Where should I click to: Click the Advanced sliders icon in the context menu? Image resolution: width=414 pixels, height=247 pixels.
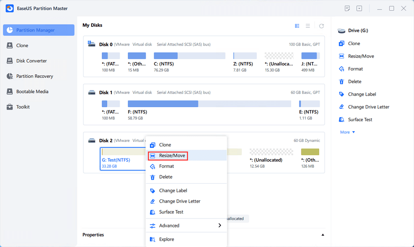click(x=153, y=226)
